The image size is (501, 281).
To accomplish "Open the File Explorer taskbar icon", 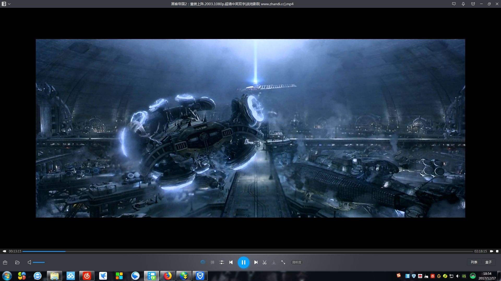I will click(54, 276).
